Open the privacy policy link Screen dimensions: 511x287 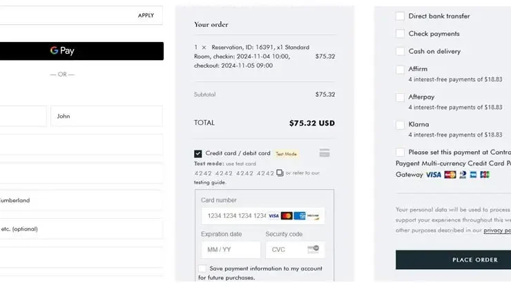pyautogui.click(x=497, y=230)
